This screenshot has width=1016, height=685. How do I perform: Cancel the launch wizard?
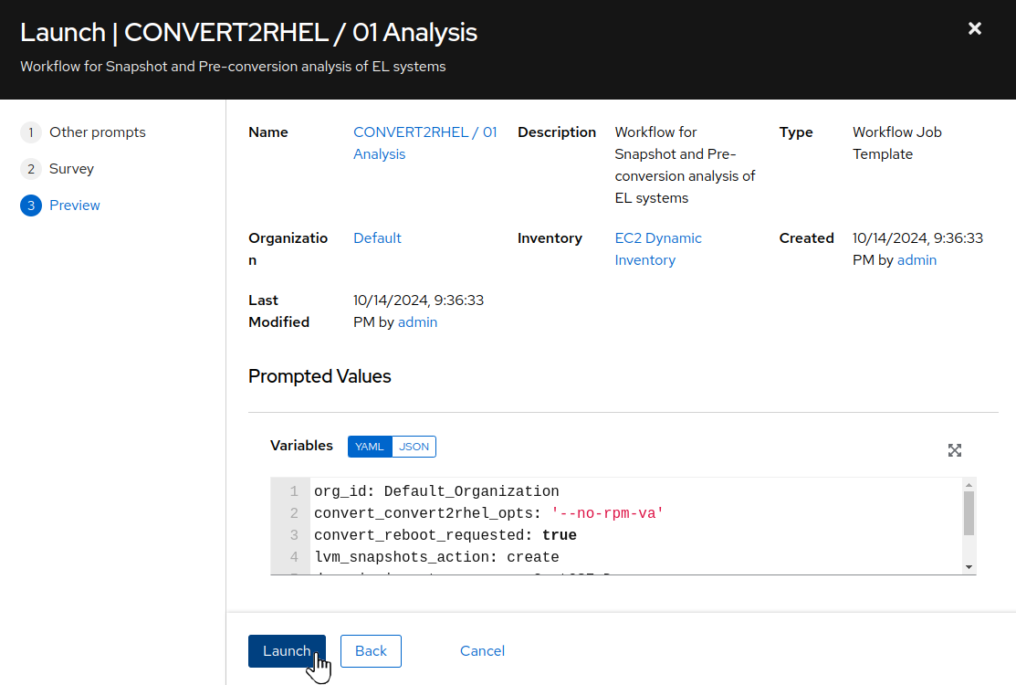[482, 650]
